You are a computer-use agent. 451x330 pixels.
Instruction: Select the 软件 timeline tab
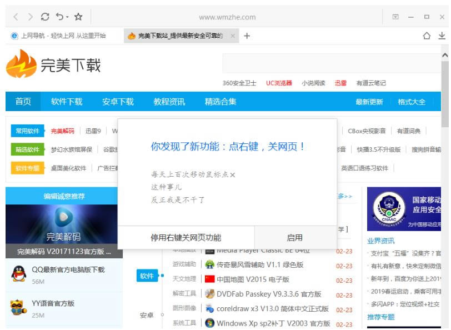(147, 276)
